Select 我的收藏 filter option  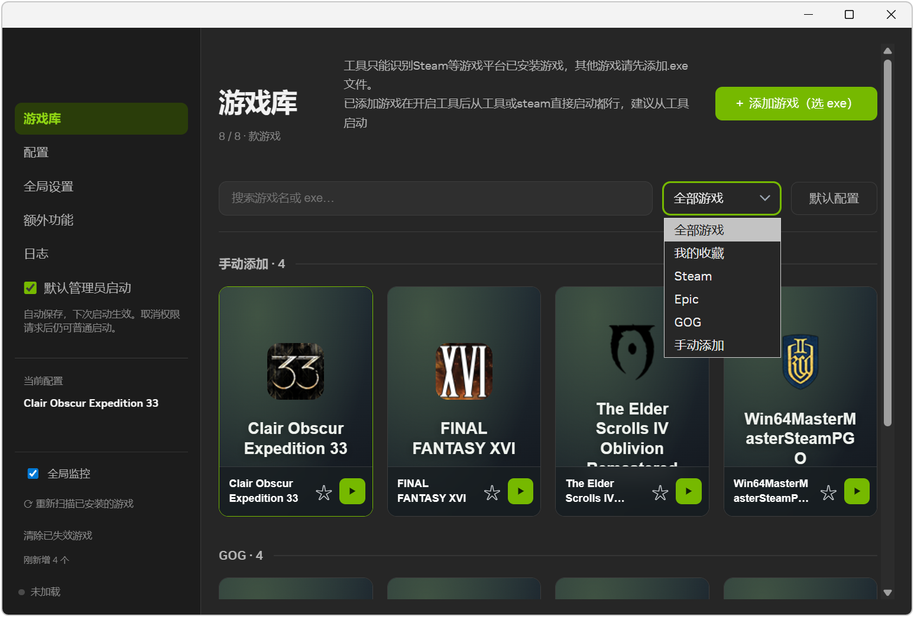[722, 253]
